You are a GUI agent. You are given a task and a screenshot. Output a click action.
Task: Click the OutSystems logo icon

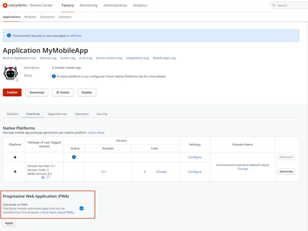click(5, 5)
